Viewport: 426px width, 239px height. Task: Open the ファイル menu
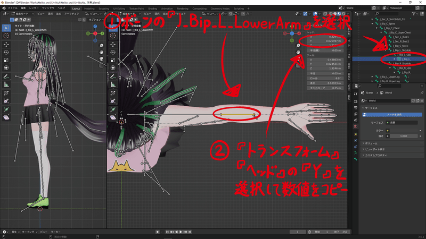click(12, 8)
